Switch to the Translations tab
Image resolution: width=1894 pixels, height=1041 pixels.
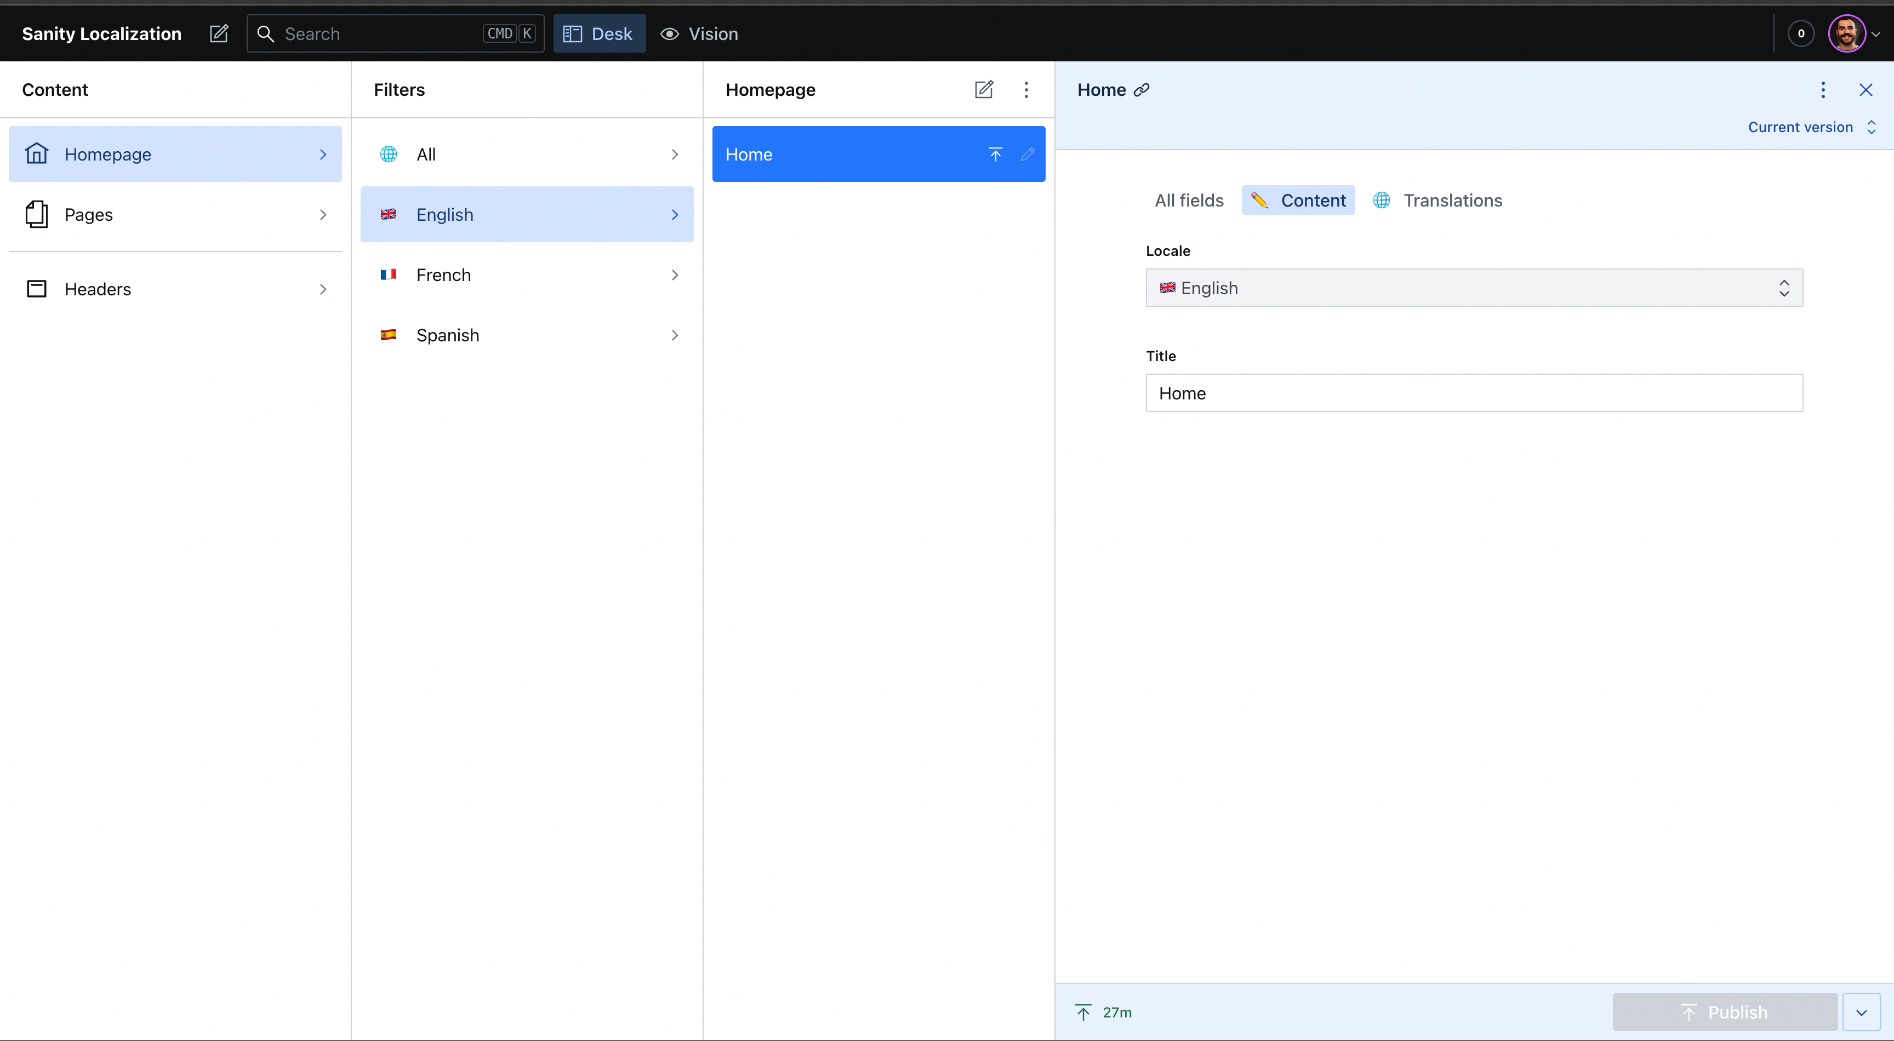[1437, 200]
